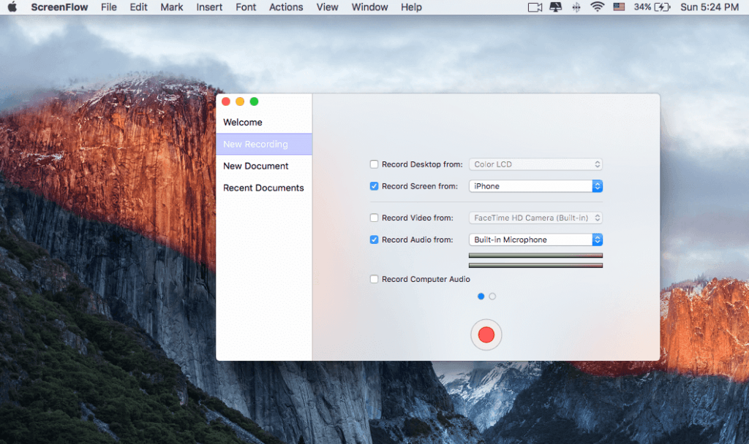
Task: Click the second page indicator dot
Action: [x=492, y=296]
